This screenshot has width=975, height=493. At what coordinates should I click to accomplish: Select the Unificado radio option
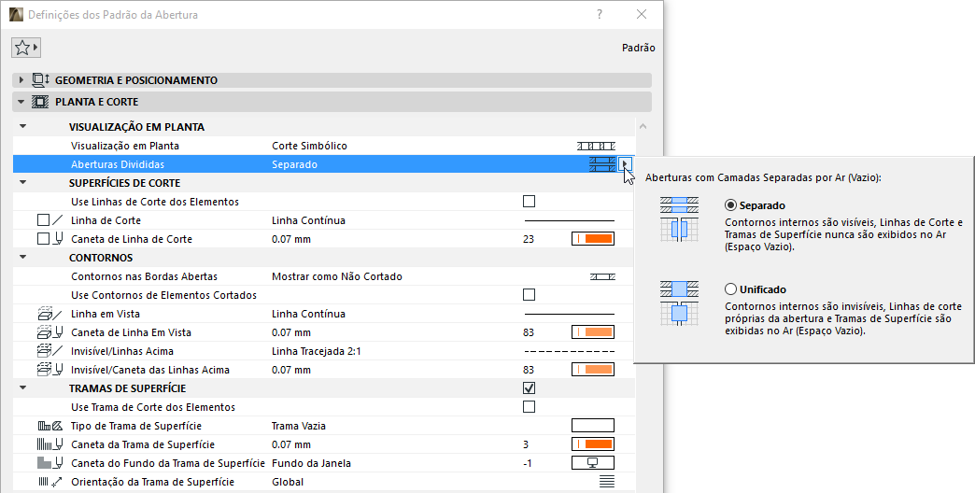click(731, 289)
